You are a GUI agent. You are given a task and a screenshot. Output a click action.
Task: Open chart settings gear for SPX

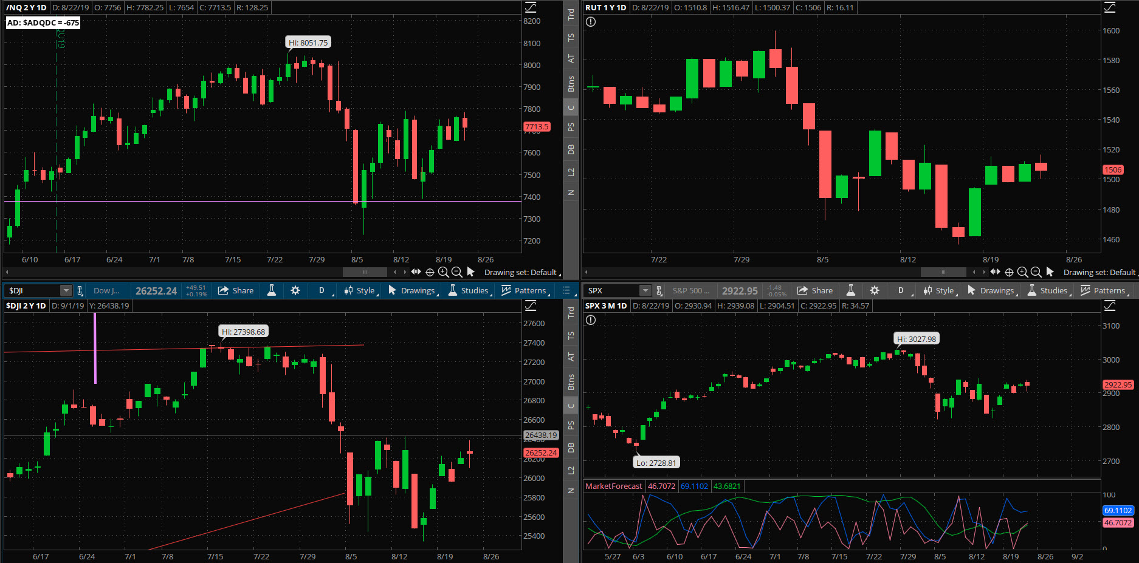coord(875,290)
